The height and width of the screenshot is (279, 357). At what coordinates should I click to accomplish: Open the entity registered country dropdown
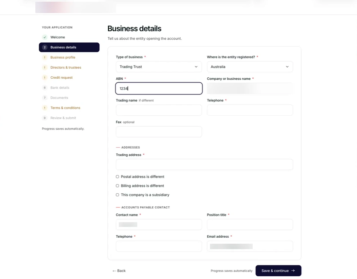coord(250,67)
